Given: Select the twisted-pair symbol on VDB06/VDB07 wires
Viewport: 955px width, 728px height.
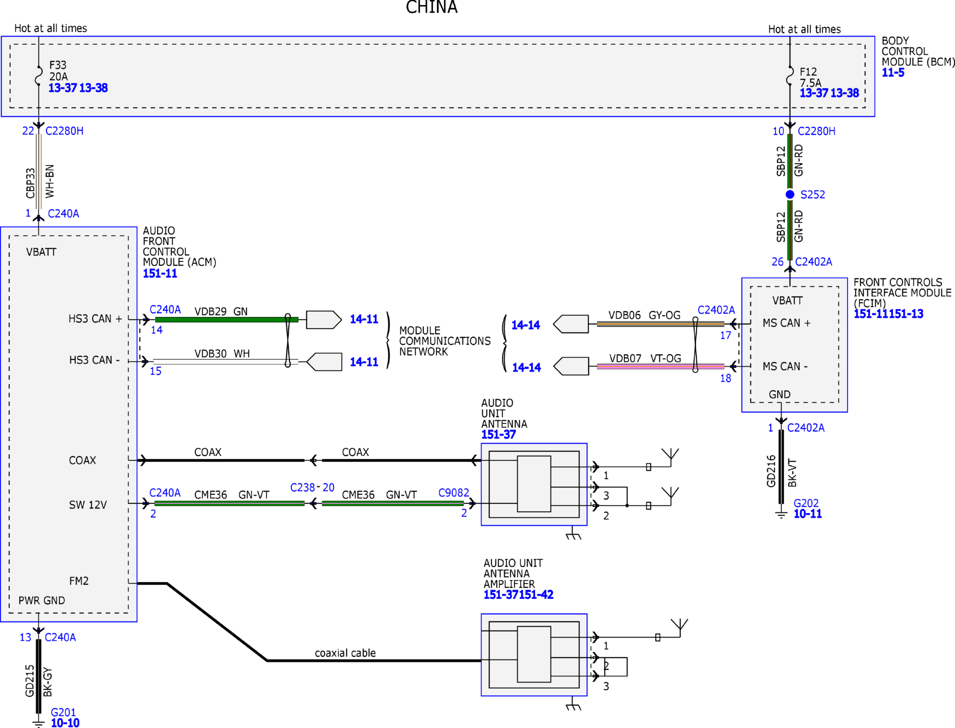Looking at the screenshot, I should click(x=695, y=345).
